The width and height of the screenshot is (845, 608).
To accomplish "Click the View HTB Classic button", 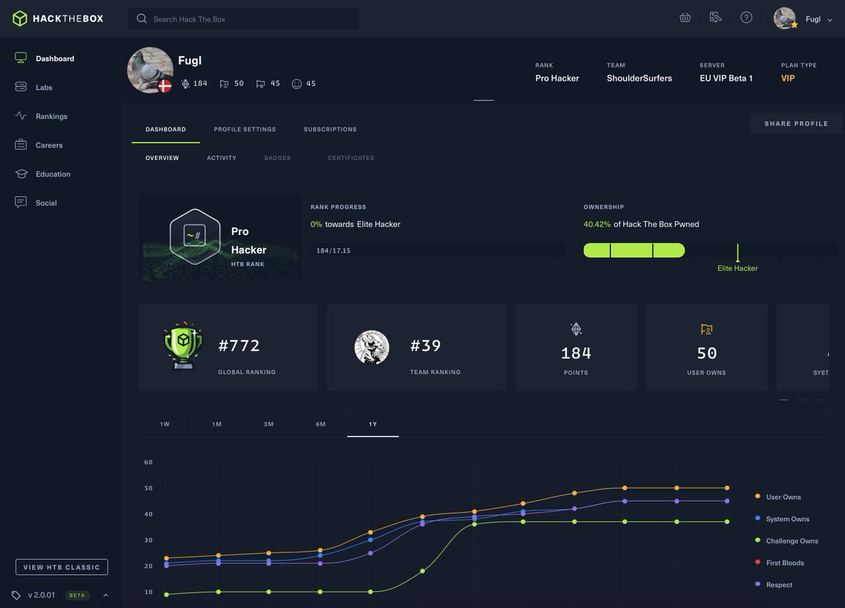I will (x=62, y=567).
